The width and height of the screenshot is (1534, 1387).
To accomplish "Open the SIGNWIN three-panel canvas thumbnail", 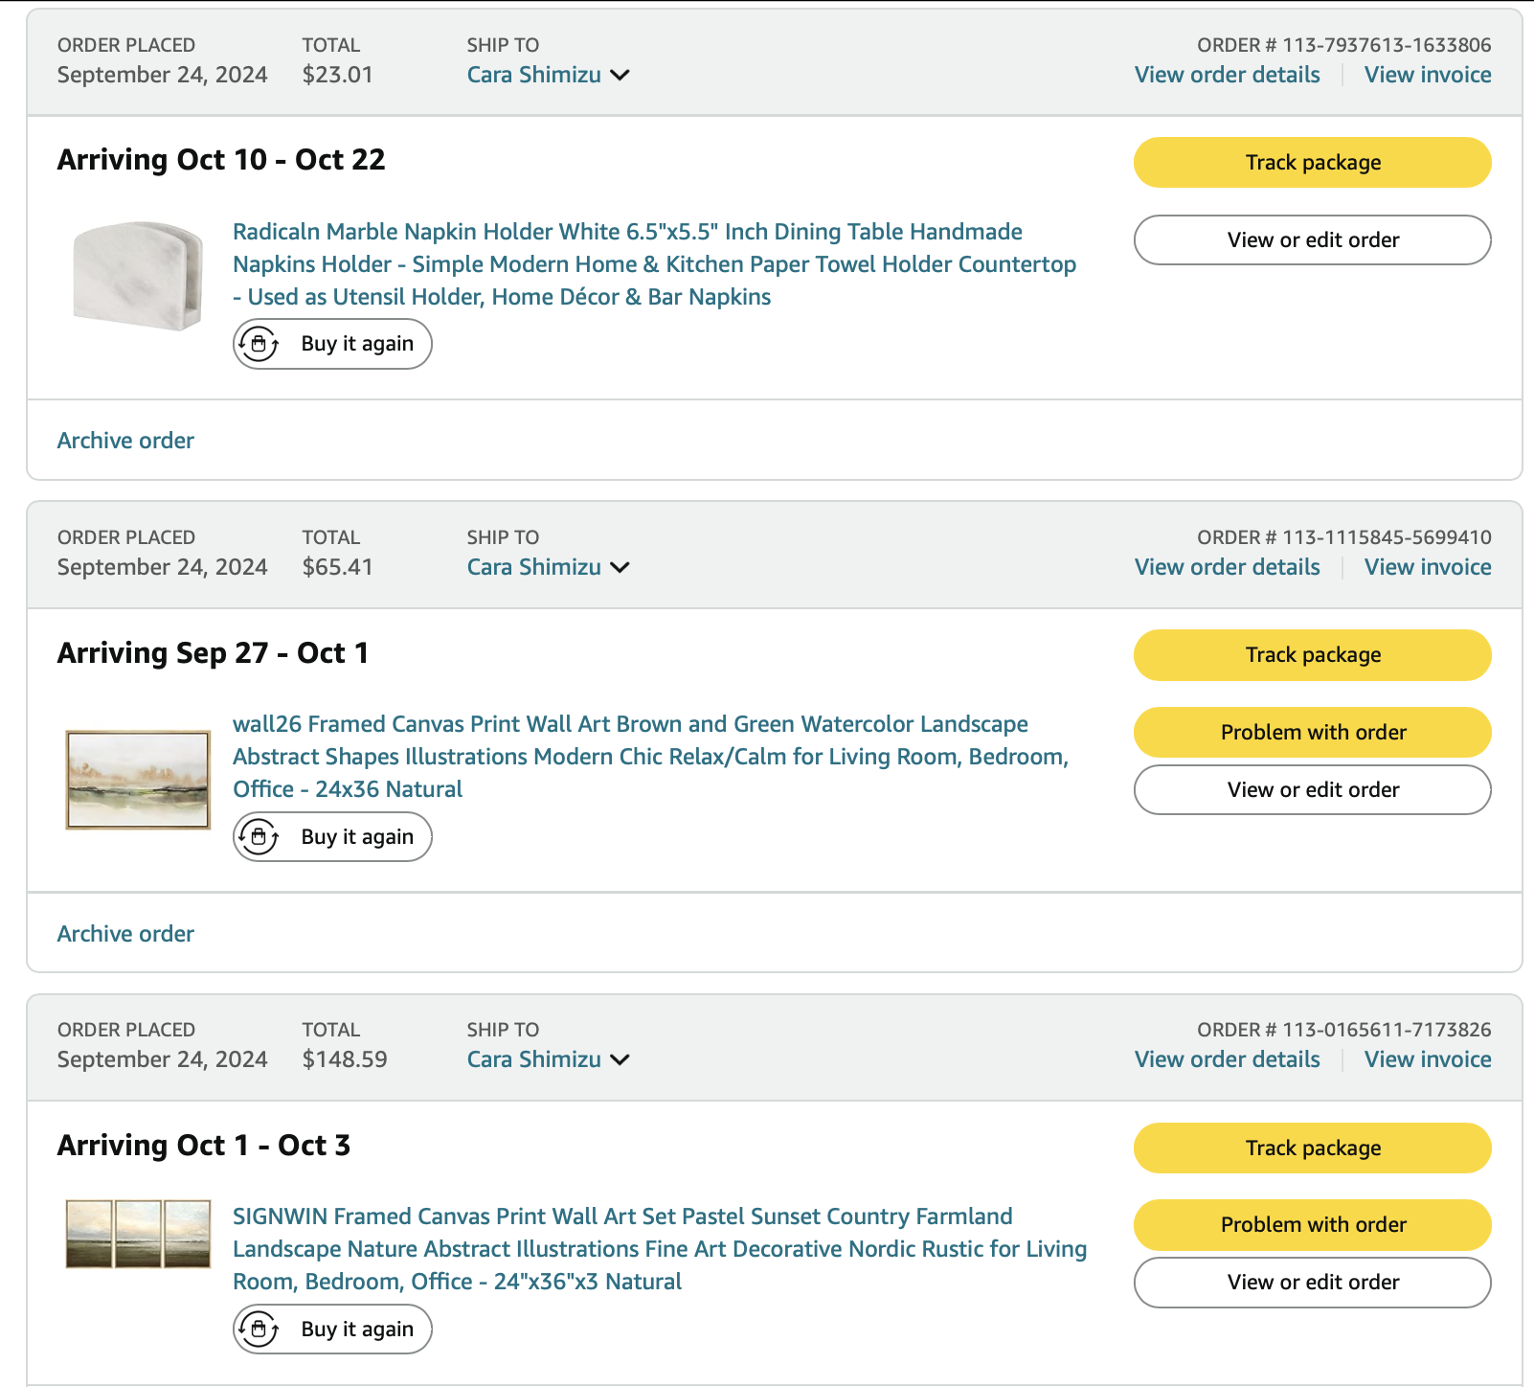I will tap(138, 1234).
